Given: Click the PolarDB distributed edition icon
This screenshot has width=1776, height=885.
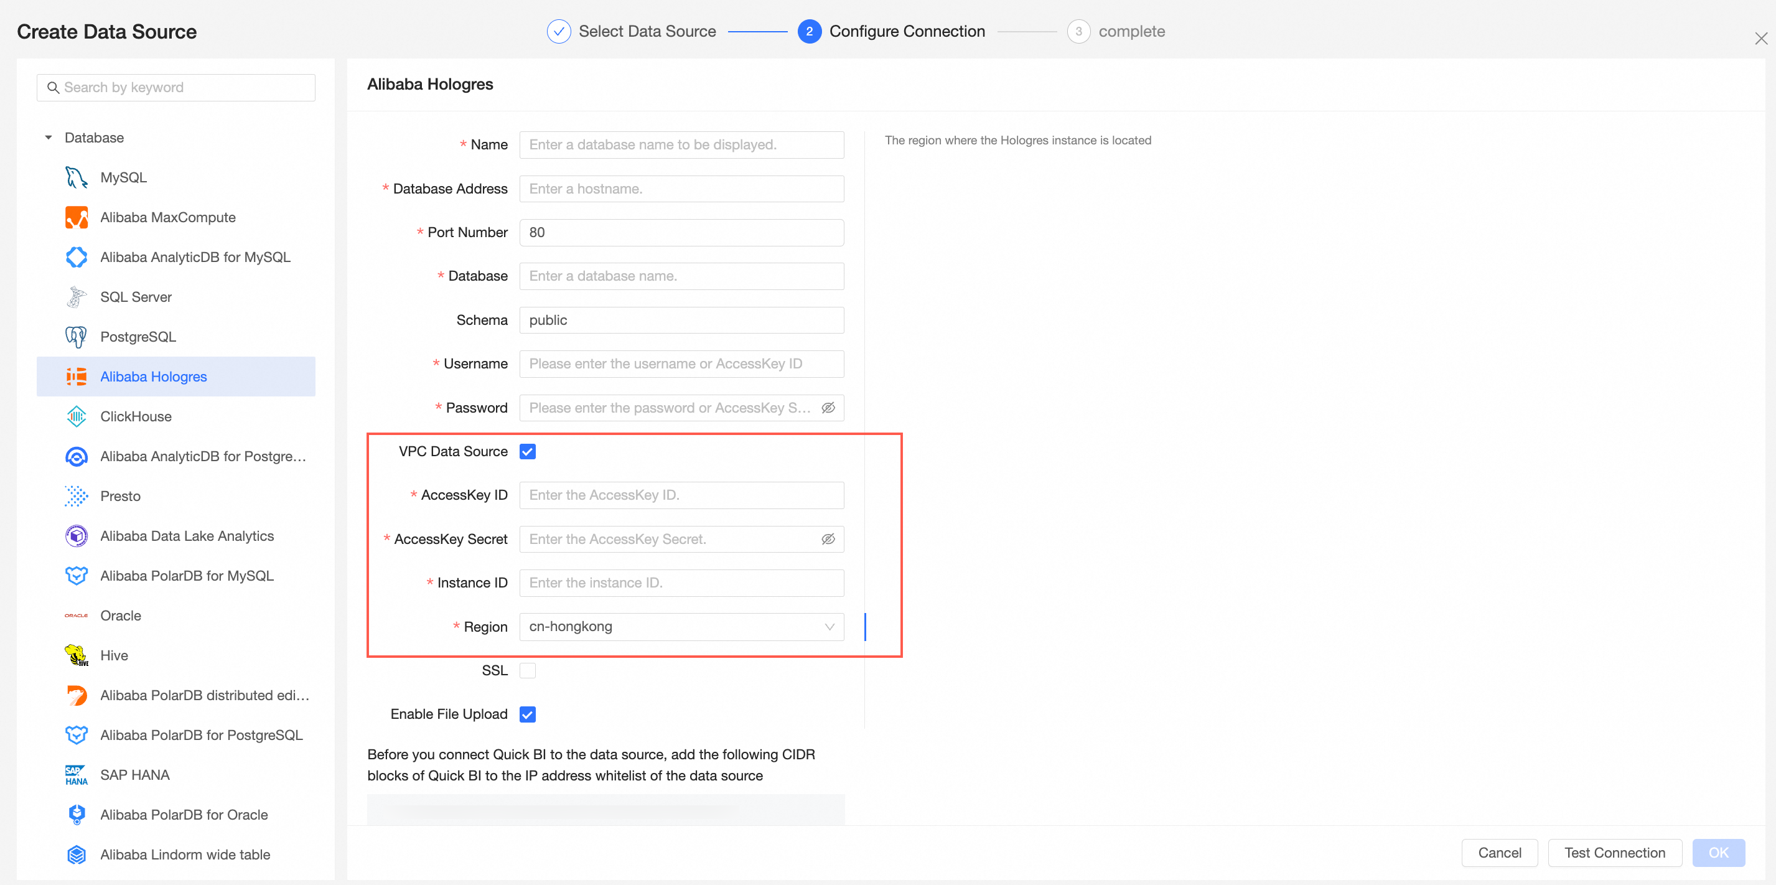Looking at the screenshot, I should click(x=77, y=695).
